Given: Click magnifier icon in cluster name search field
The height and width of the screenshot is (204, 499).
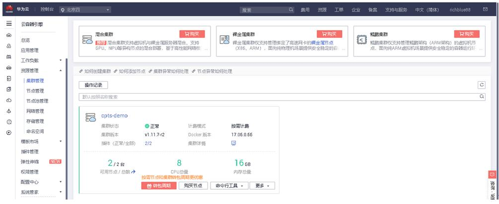Looking at the screenshot, I should click(x=482, y=97).
